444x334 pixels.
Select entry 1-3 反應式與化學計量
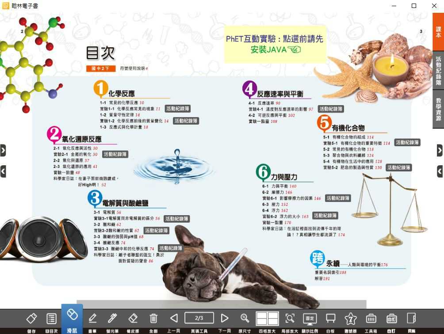point(124,127)
